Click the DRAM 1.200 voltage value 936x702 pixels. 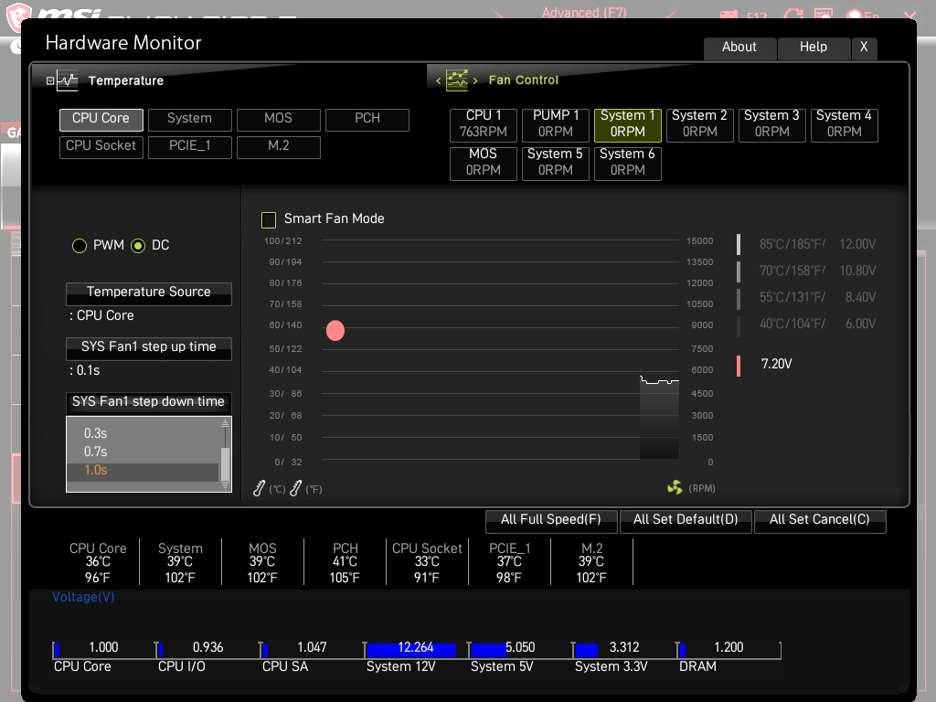(729, 648)
